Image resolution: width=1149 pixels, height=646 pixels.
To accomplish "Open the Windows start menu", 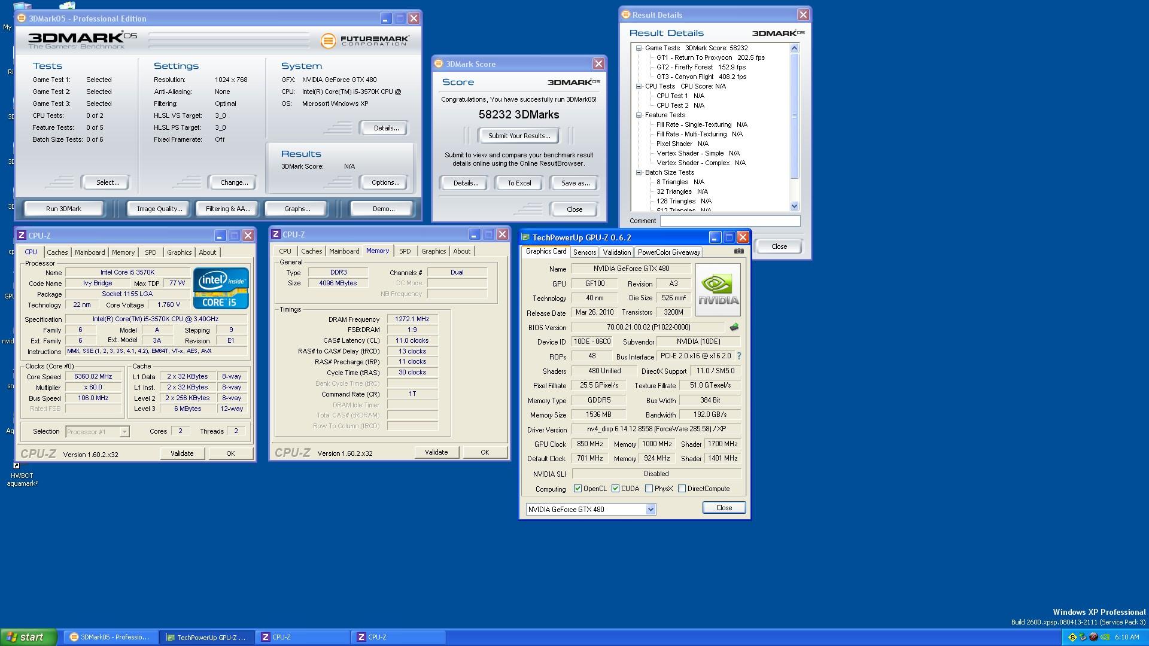I will 29,638.
